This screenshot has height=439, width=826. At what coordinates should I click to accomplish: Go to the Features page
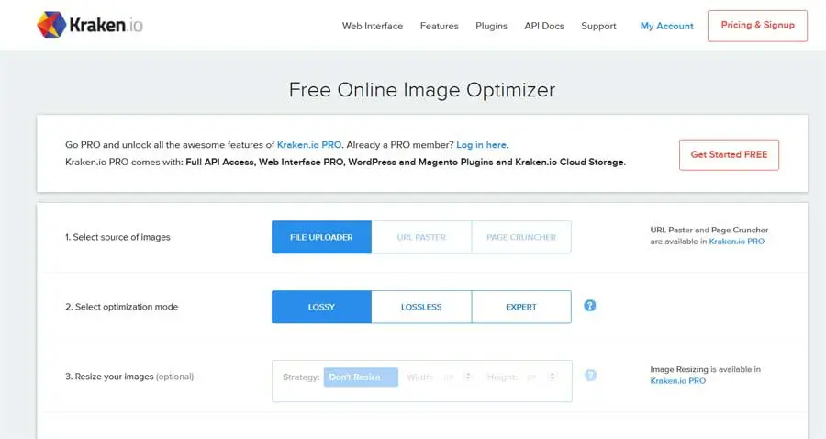(440, 26)
